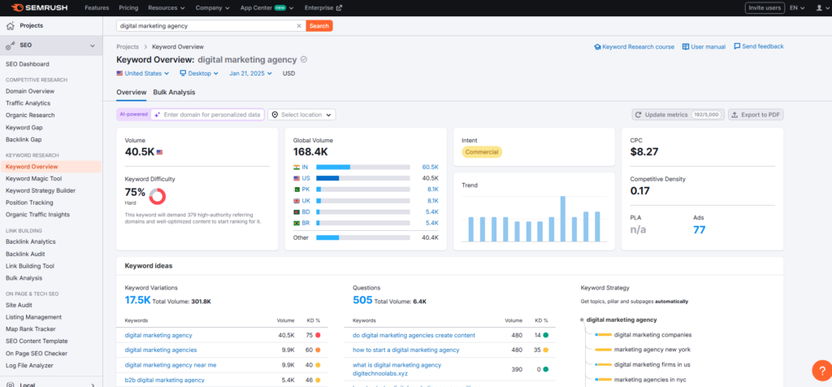Click the Ads count 77 link

pos(700,230)
